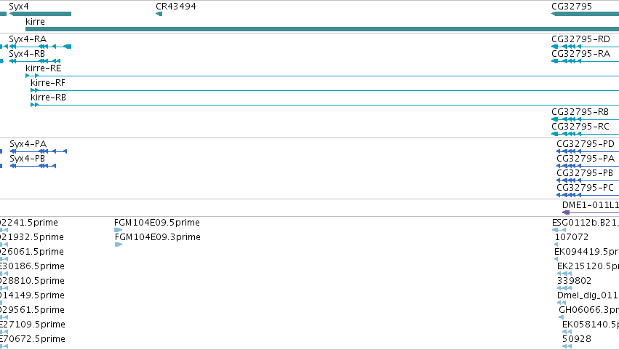Viewport: 619px width, 350px height.
Task: Open the Dmel_dig_011 feature label
Action: click(588, 296)
